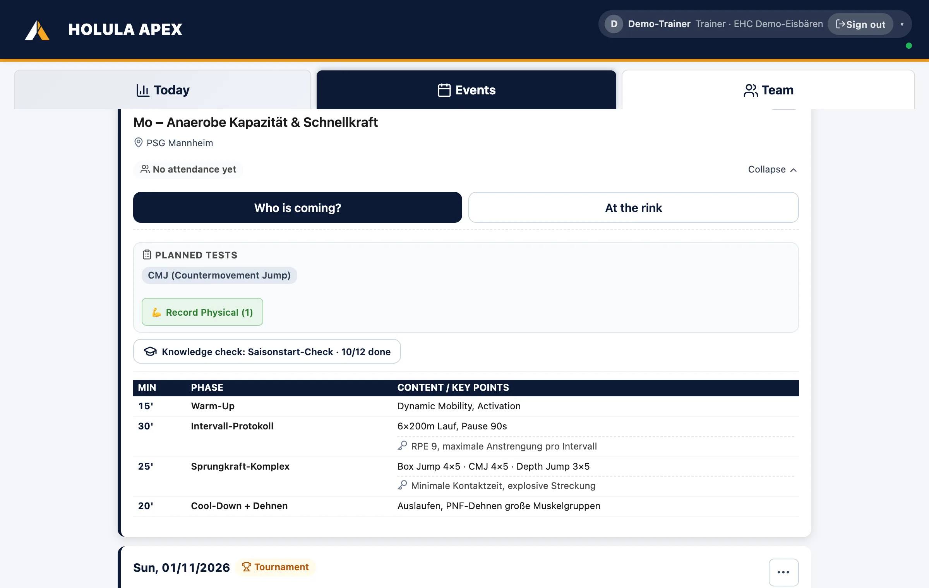Collapse the Monday training event details

point(772,169)
